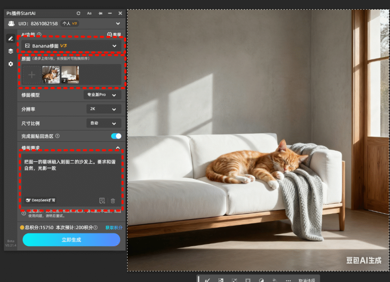This screenshot has height=282, width=390.
Task: Click the DeepSeek扩写 button
Action: point(41,200)
